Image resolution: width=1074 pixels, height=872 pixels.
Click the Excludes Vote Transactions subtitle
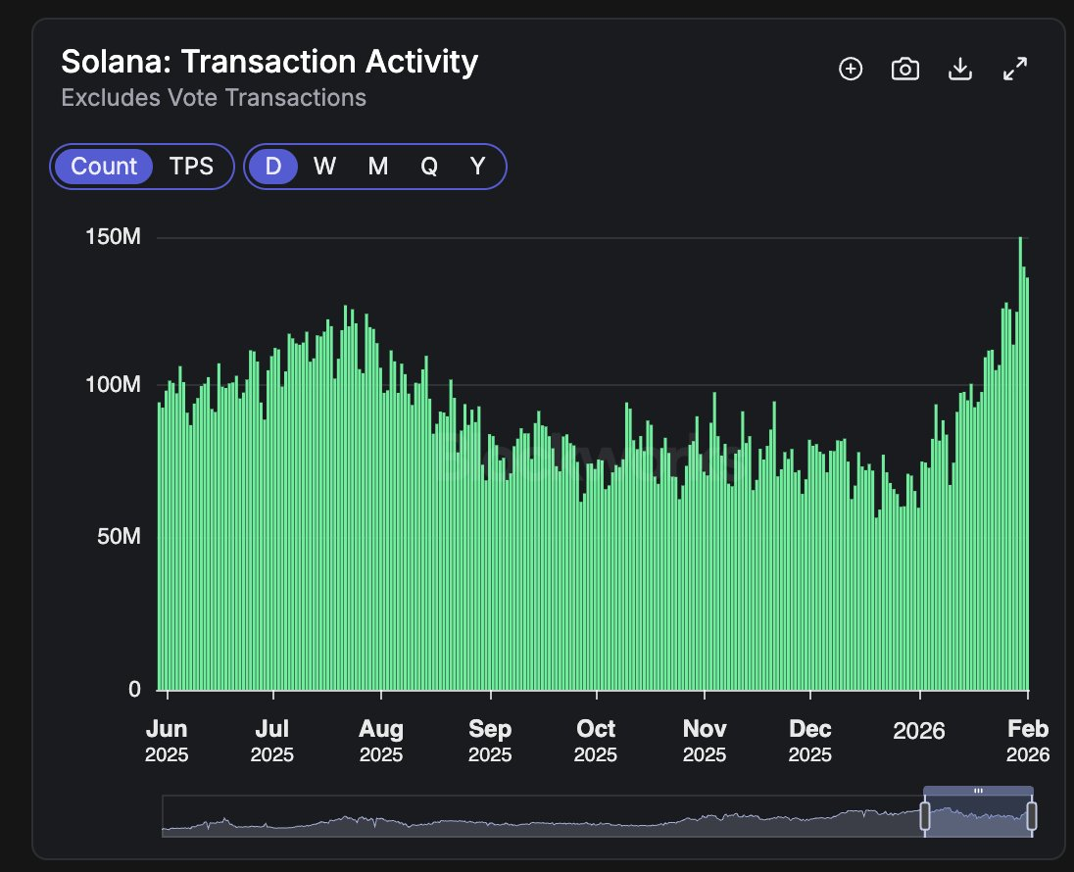(214, 98)
